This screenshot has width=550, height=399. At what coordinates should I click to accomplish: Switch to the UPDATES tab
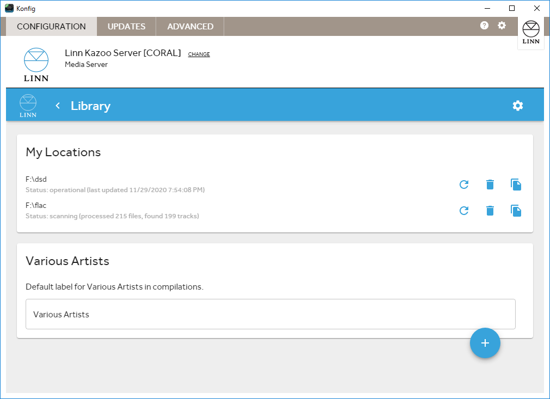[126, 26]
